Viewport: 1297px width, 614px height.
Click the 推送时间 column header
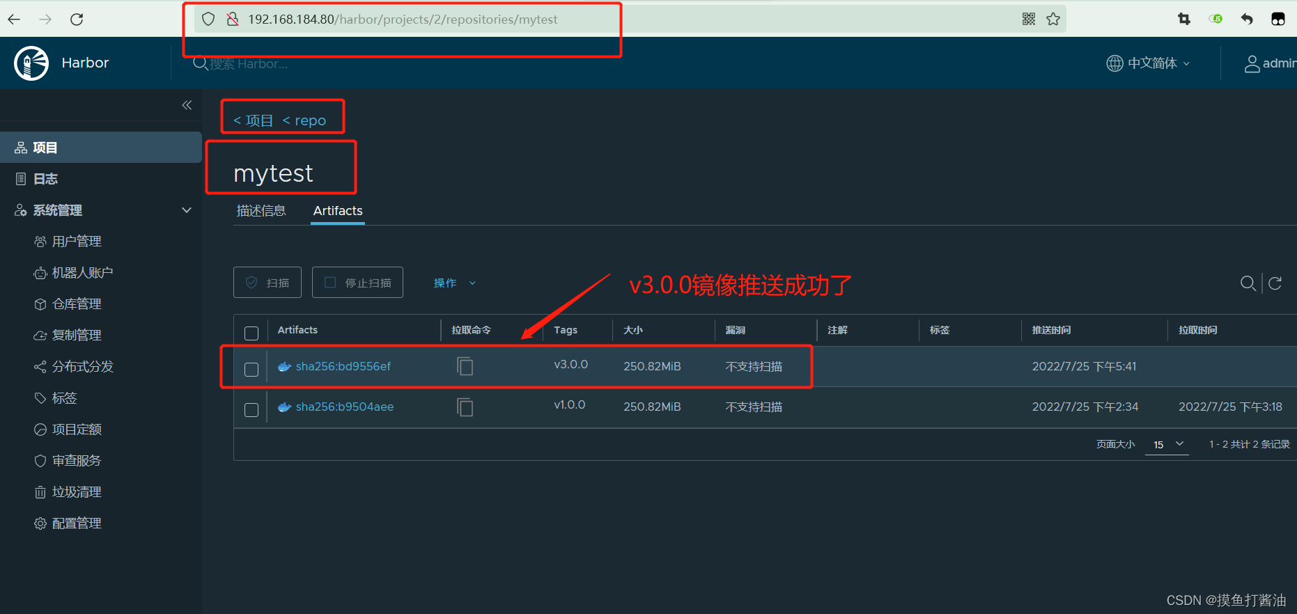pos(1051,330)
